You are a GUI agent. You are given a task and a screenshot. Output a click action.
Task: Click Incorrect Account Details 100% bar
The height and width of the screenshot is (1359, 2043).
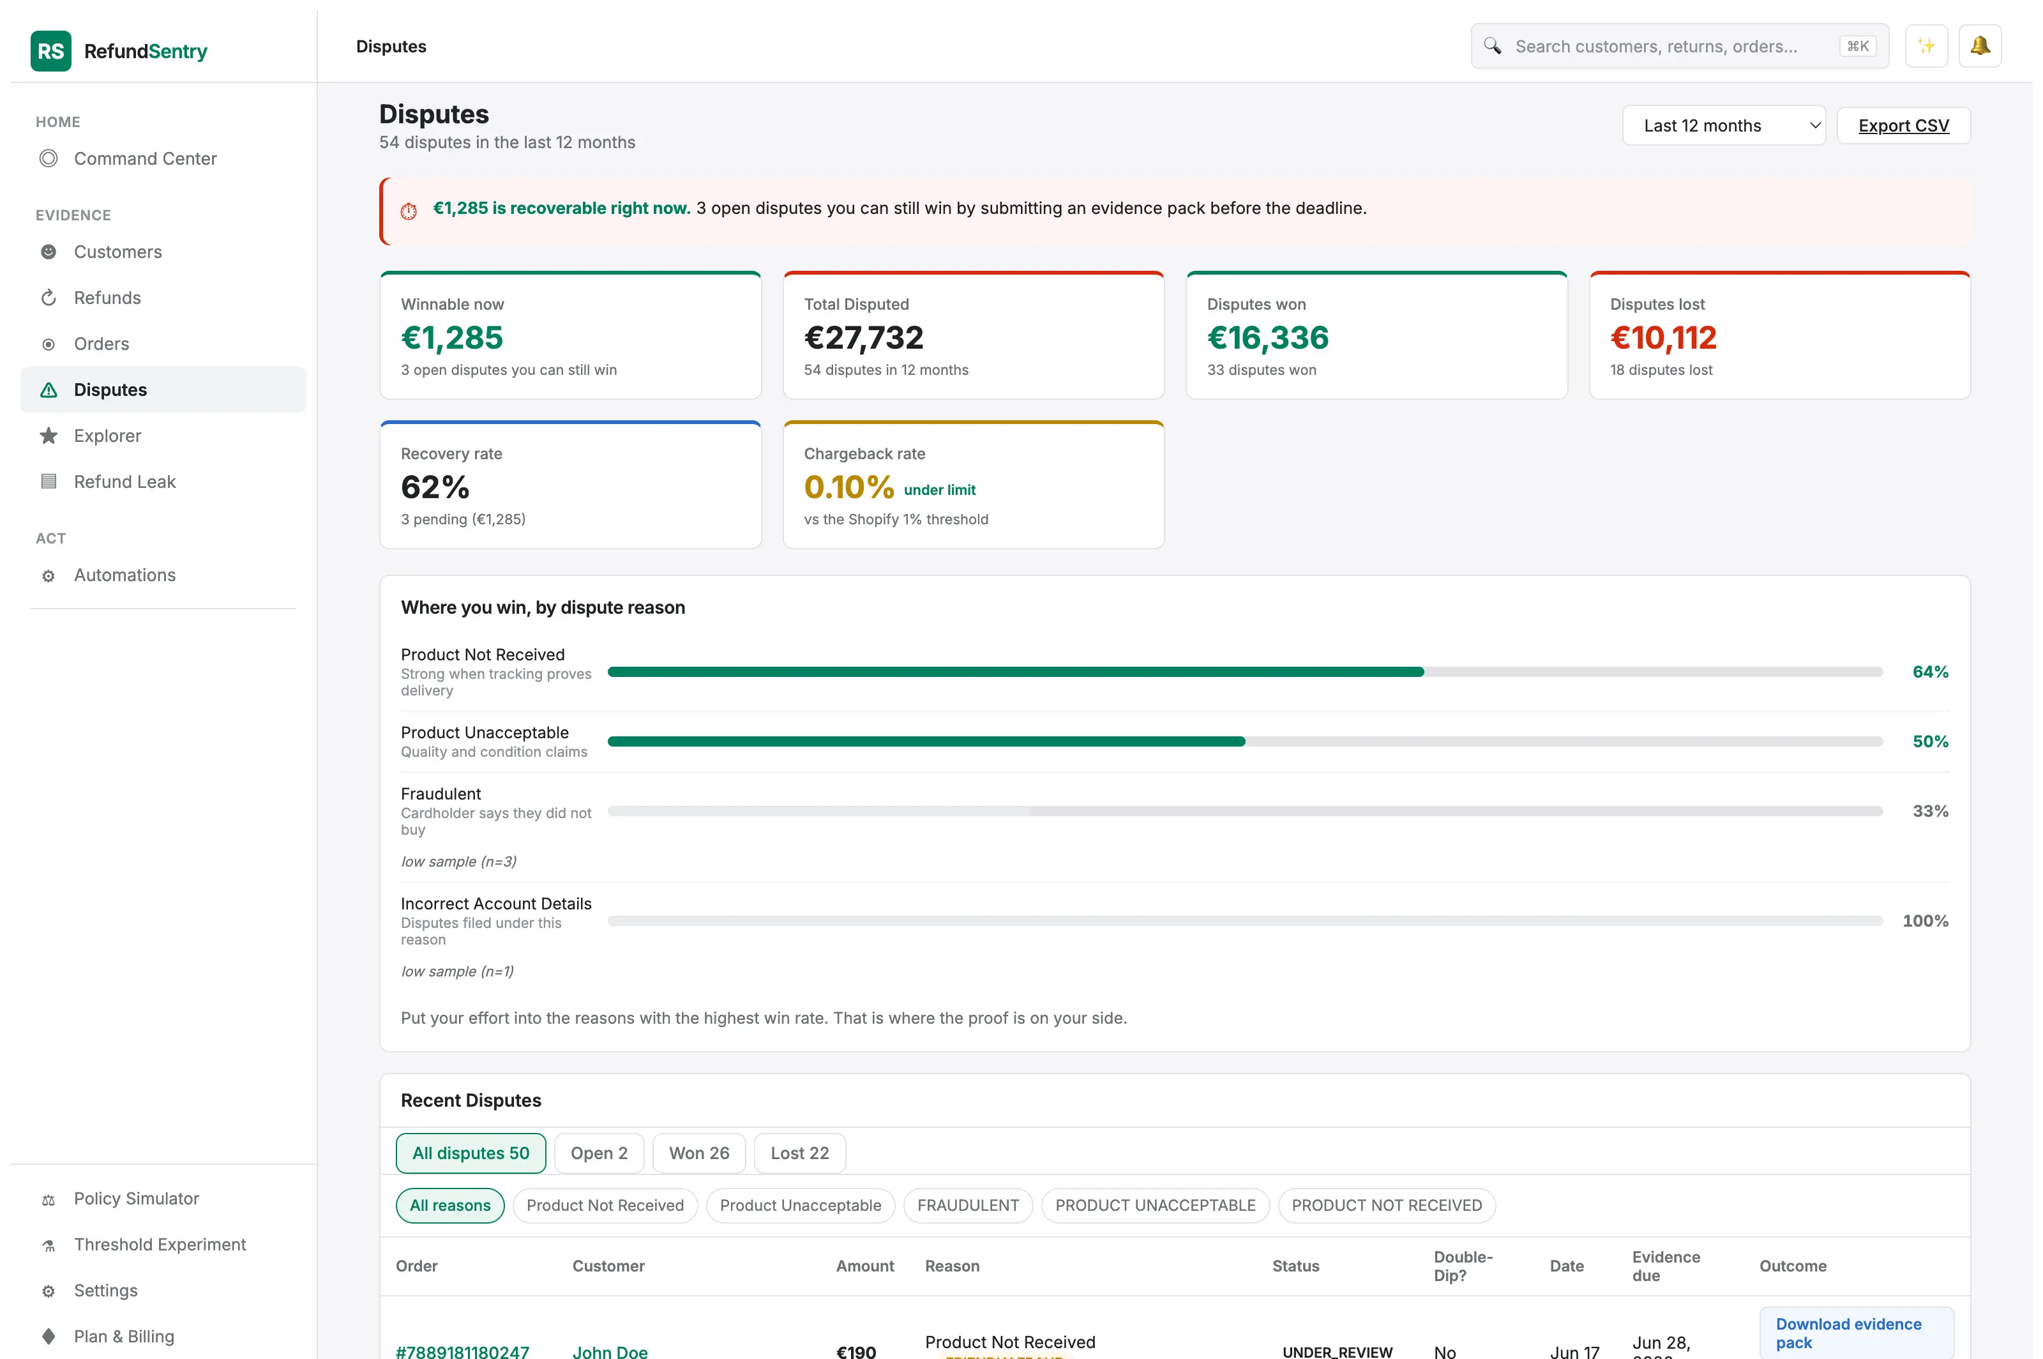click(x=1245, y=922)
